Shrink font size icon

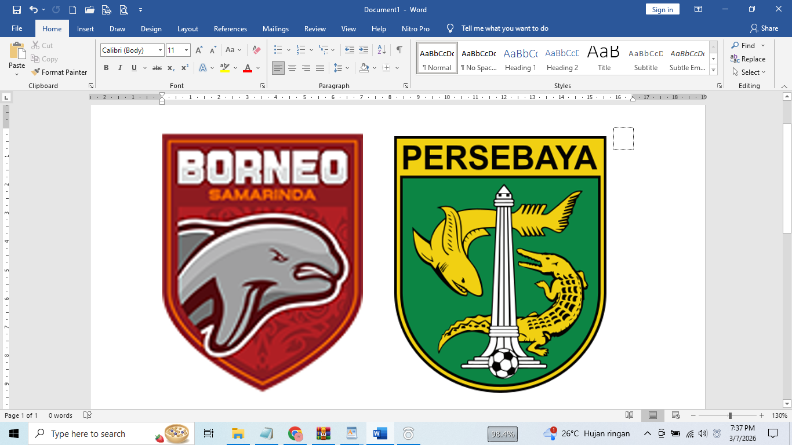213,50
